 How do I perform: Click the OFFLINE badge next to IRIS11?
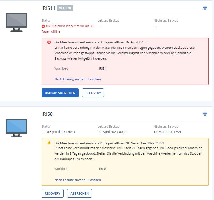[65, 8]
